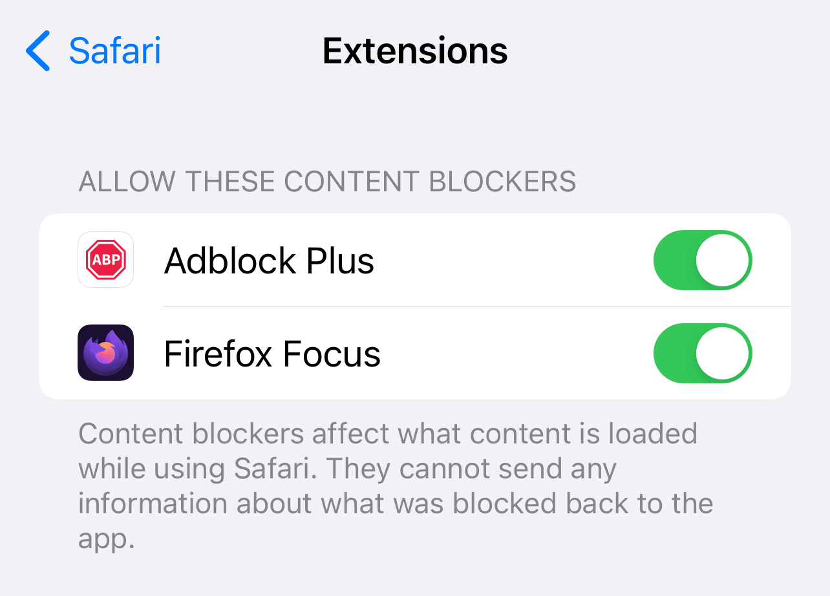This screenshot has height=596, width=830.
Task: Return to Safari settings using back button
Action: click(93, 51)
